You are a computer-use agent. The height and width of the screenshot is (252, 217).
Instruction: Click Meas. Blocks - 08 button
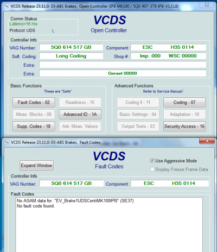34,114
